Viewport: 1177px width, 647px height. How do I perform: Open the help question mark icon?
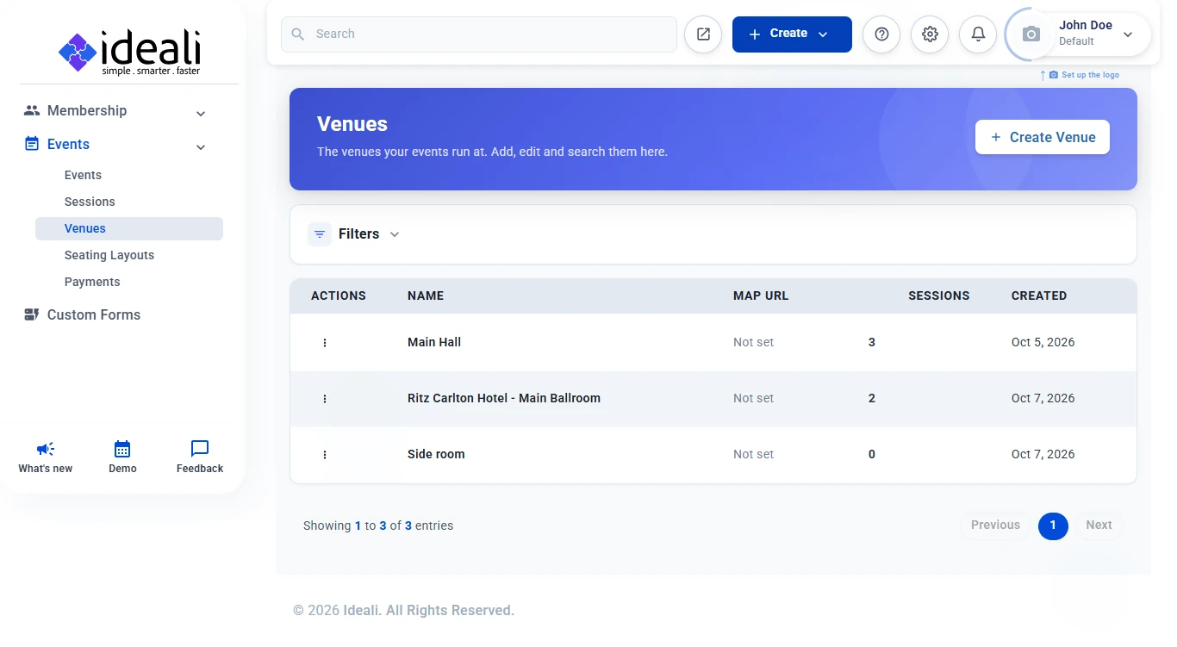pyautogui.click(x=881, y=34)
